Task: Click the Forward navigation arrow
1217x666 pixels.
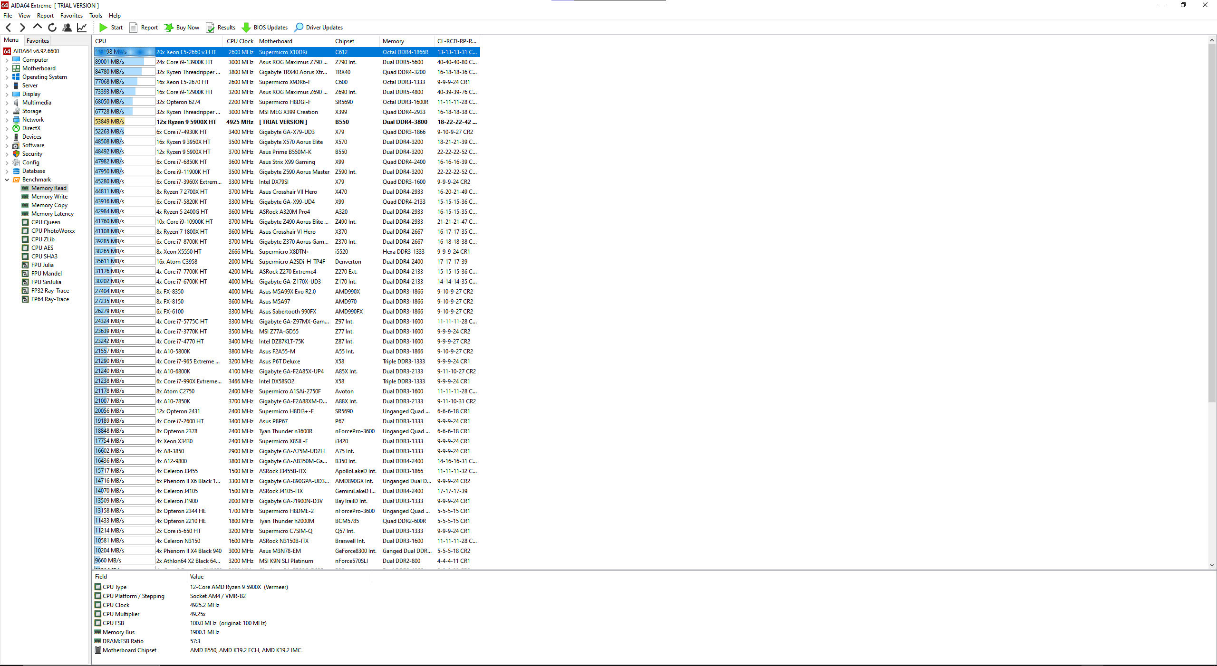Action: pyautogui.click(x=22, y=28)
